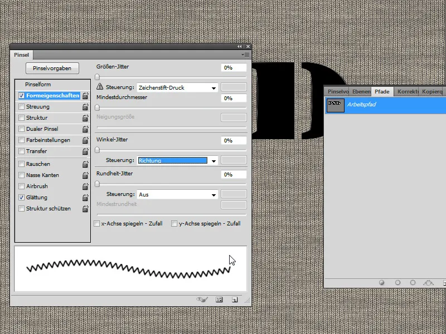This screenshot has width=446, height=334.
Task: Enable the Dualer Pinsel checkbox
Action: click(21, 129)
